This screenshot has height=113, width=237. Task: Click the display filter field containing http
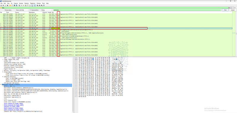point(115,8)
